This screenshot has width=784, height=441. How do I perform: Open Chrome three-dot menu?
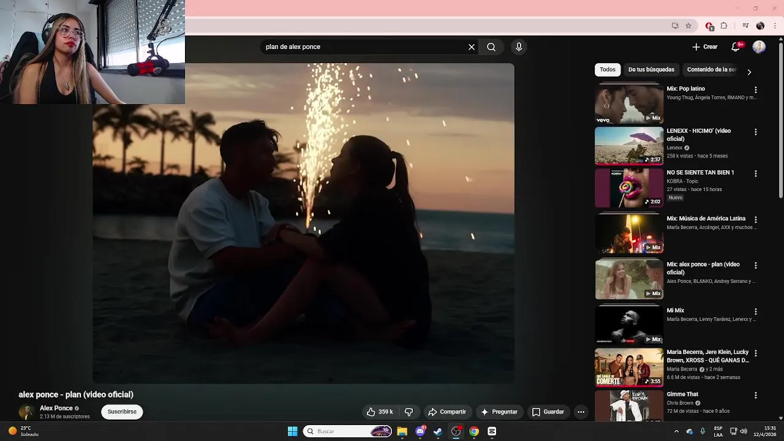(775, 26)
